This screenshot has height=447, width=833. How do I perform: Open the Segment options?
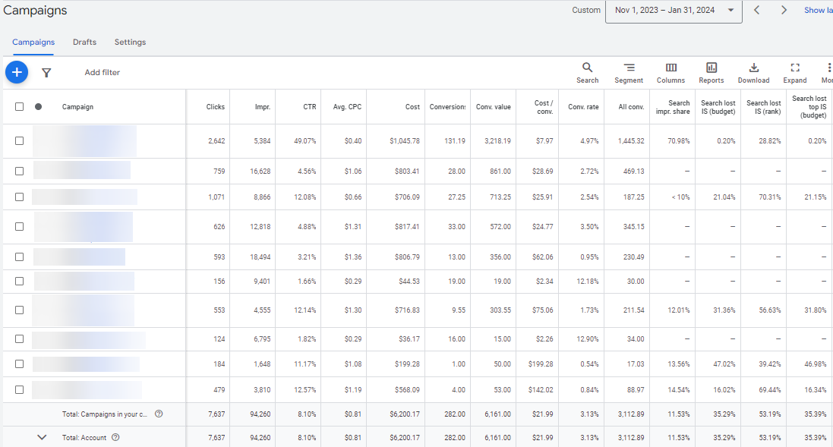(x=629, y=73)
